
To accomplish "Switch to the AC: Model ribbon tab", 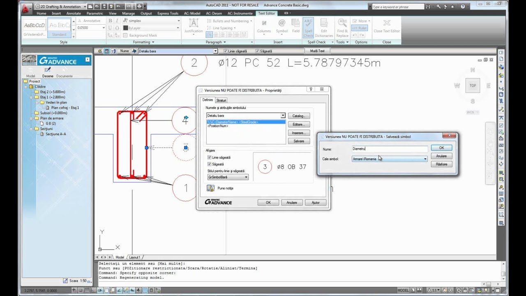I will (192, 13).
